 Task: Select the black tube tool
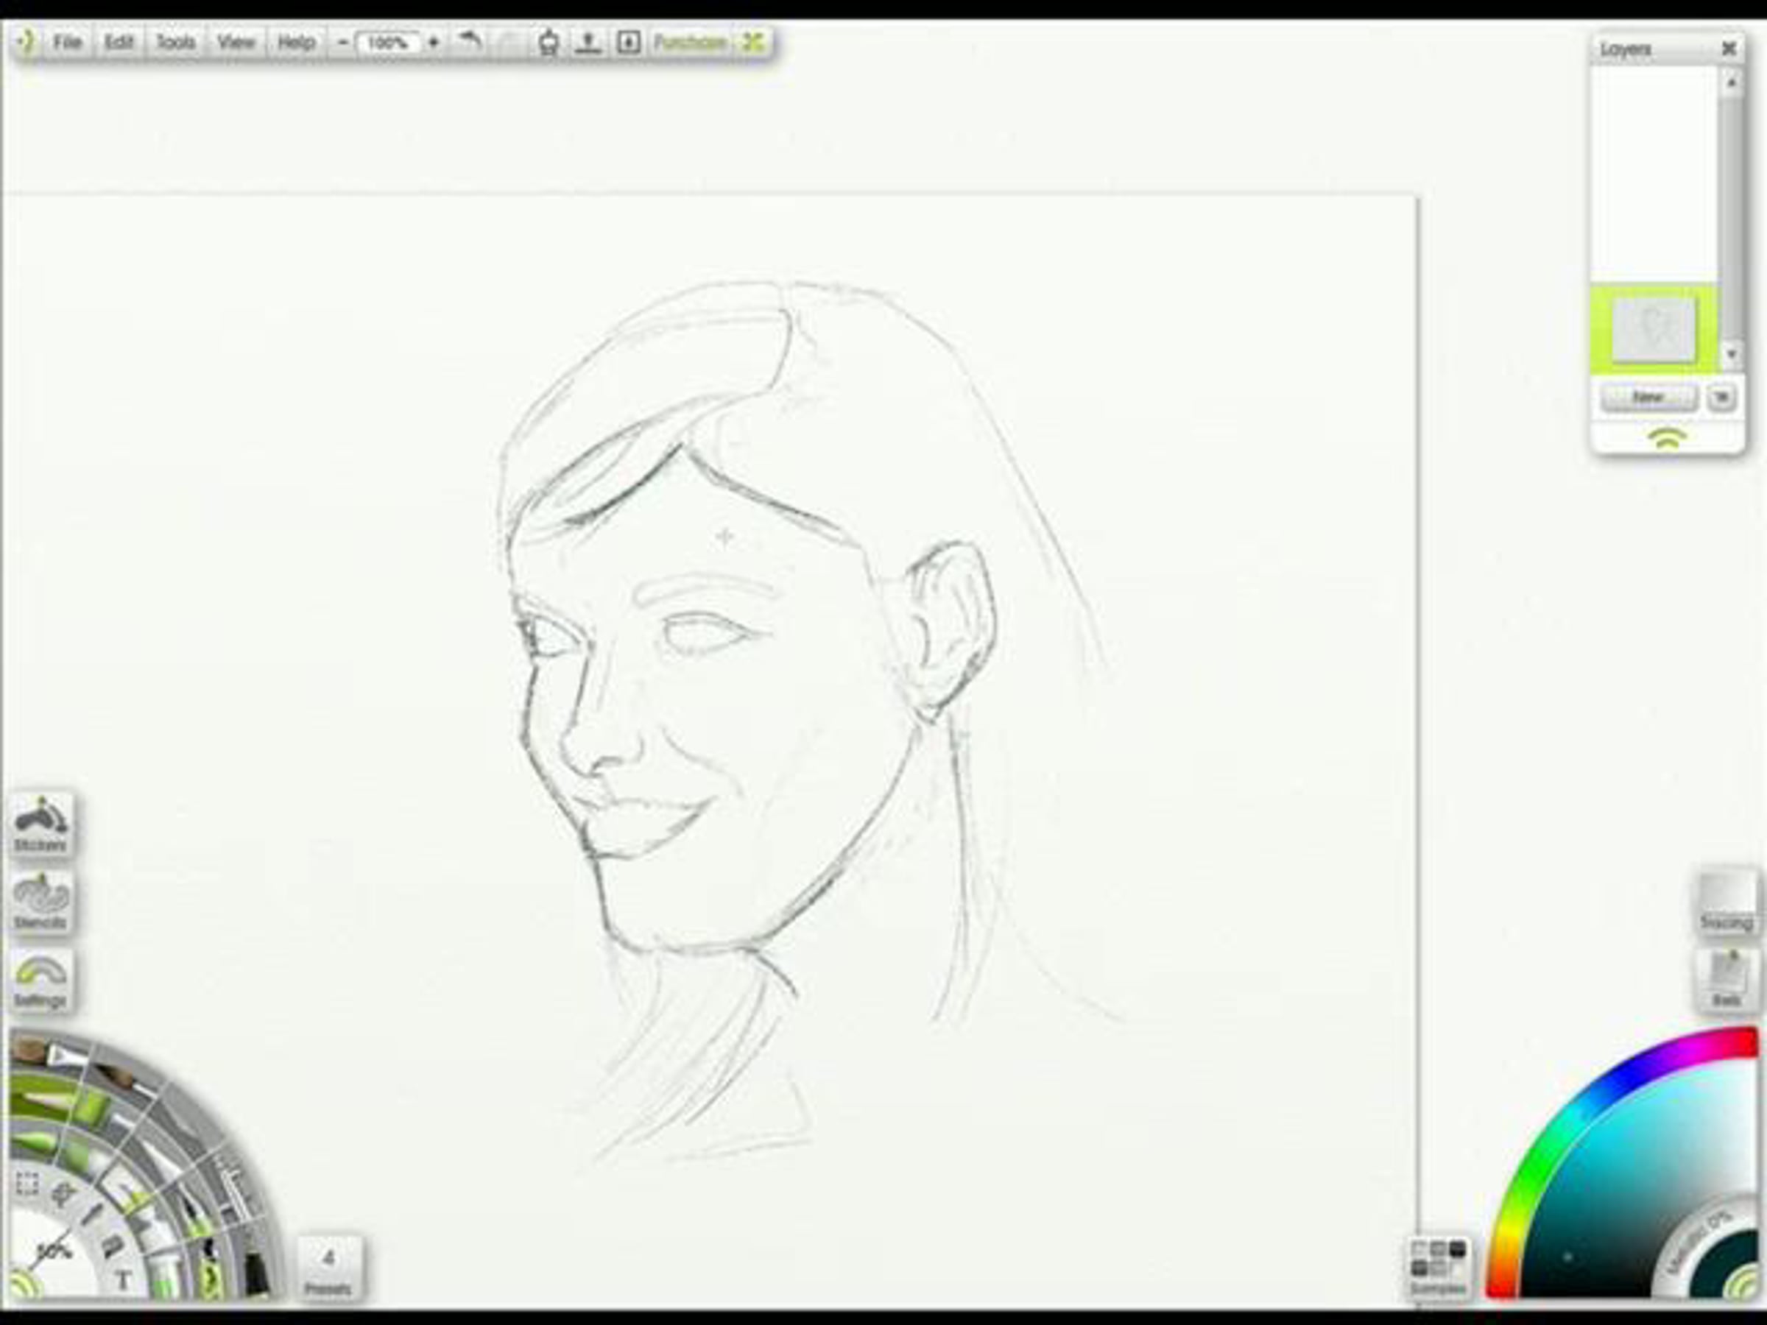pos(255,1273)
